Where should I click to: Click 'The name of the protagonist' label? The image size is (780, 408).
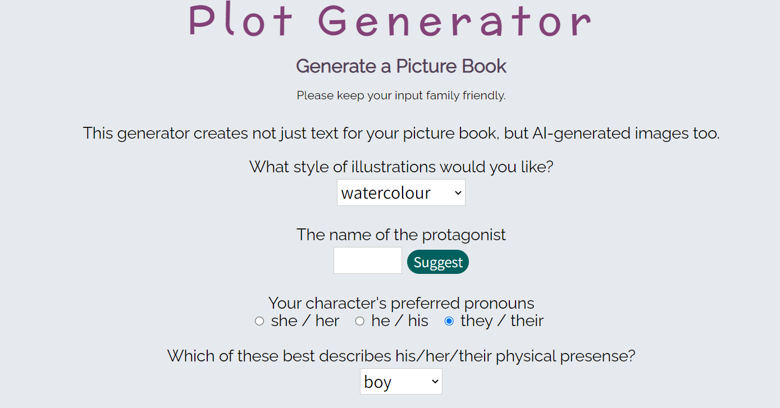pos(401,235)
